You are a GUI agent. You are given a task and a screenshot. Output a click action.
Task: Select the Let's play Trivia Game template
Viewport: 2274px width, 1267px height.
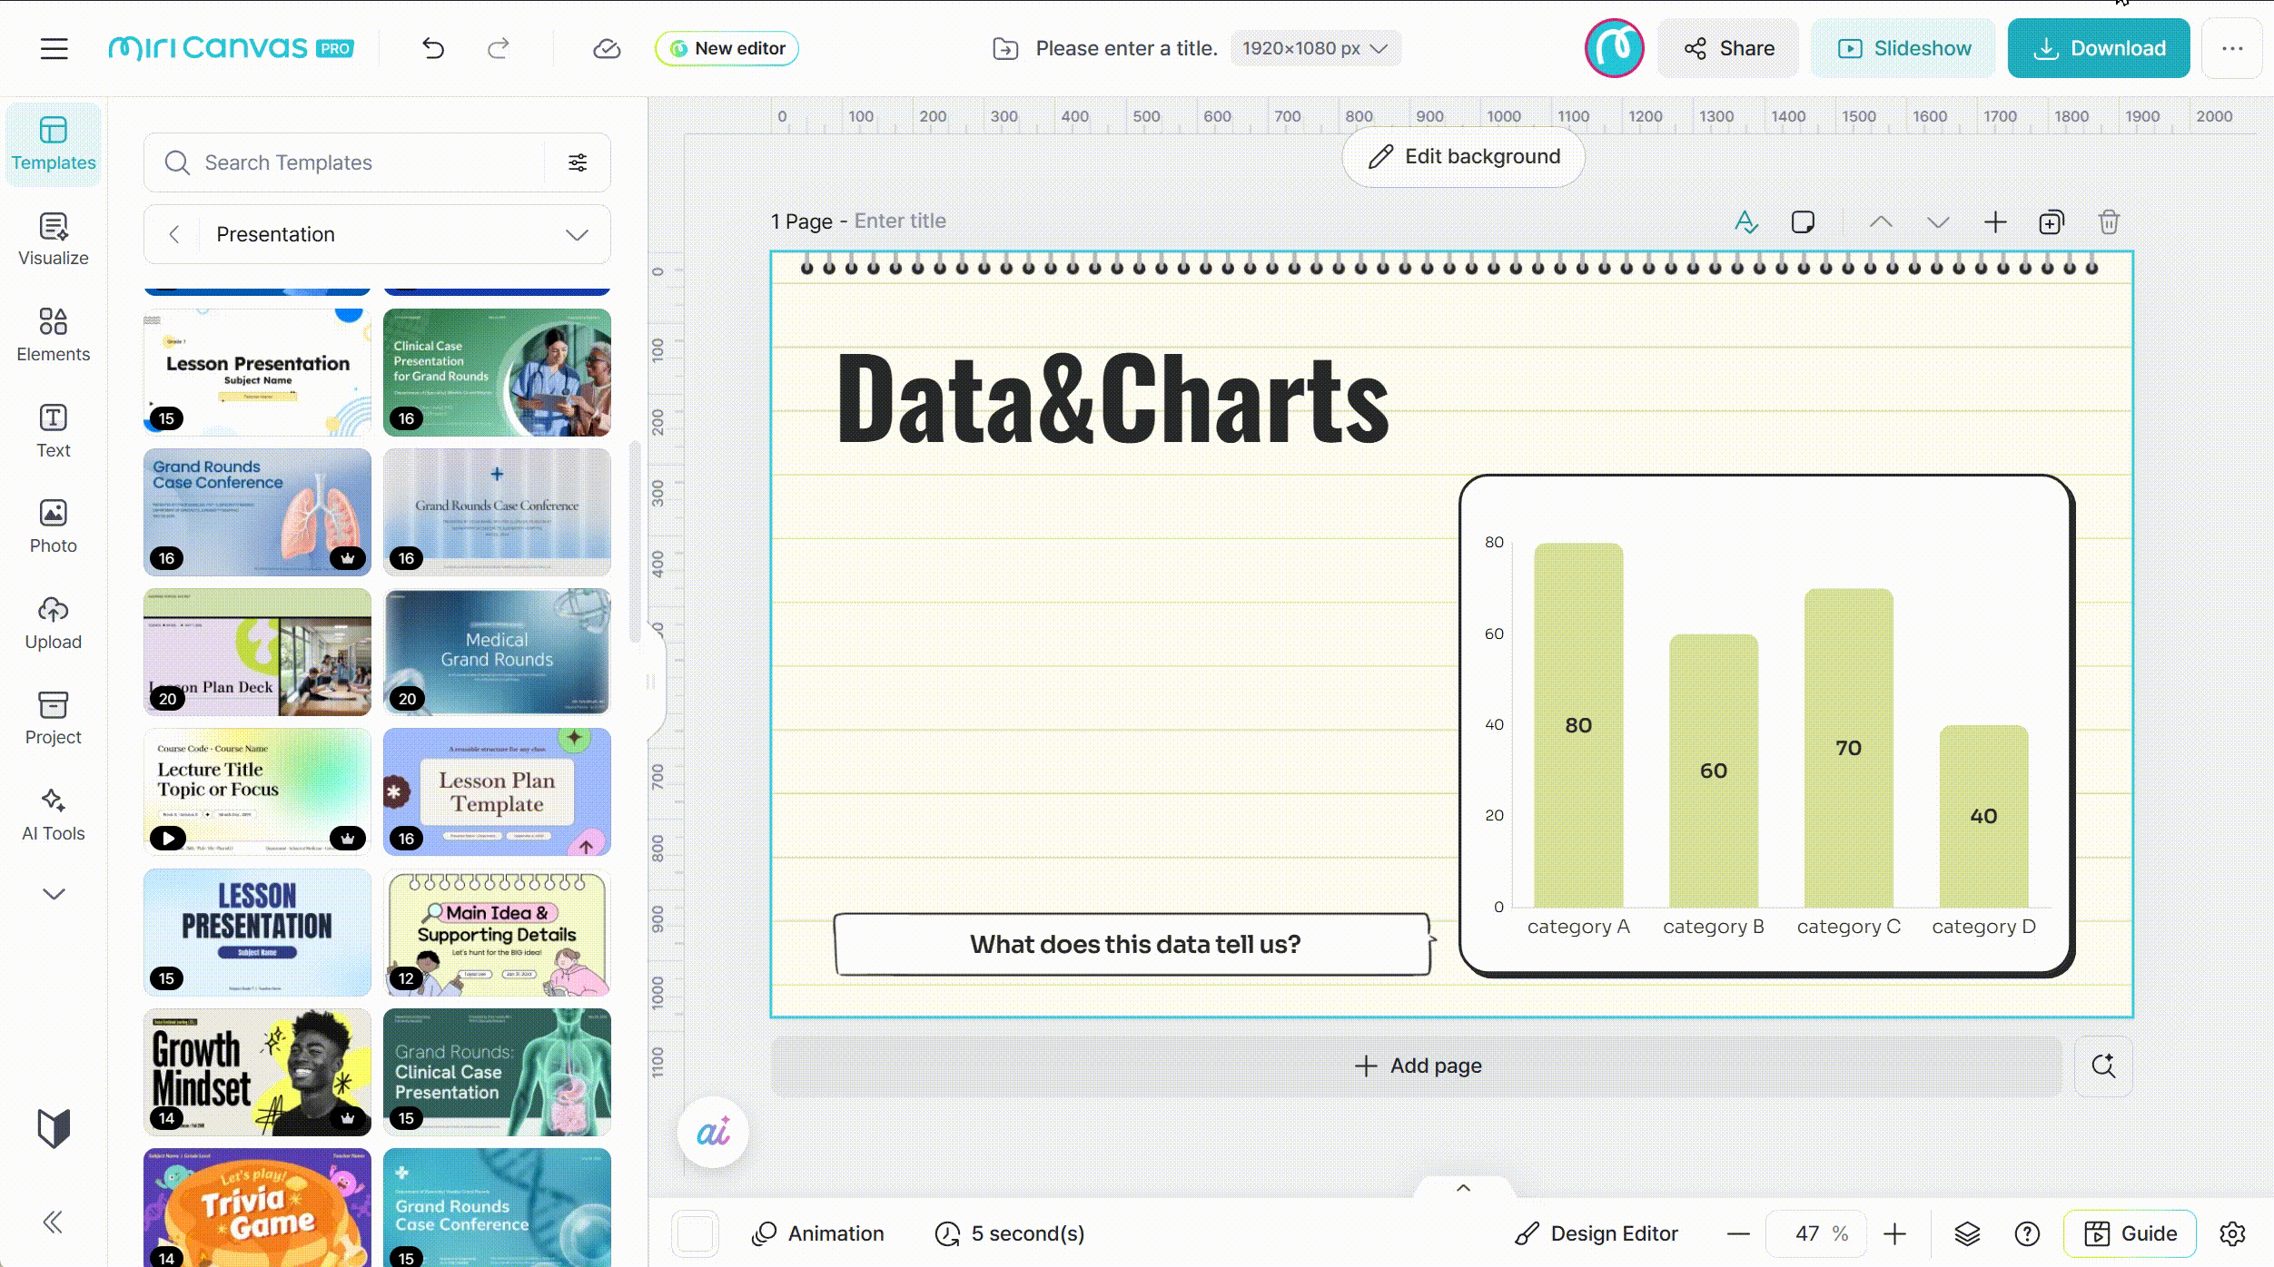point(257,1207)
